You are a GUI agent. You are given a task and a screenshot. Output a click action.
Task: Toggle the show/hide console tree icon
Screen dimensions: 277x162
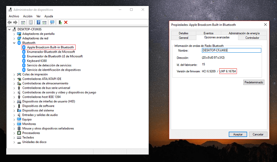23,22
